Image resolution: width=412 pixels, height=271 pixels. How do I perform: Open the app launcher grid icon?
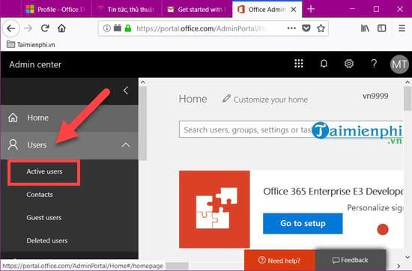[x=299, y=64]
